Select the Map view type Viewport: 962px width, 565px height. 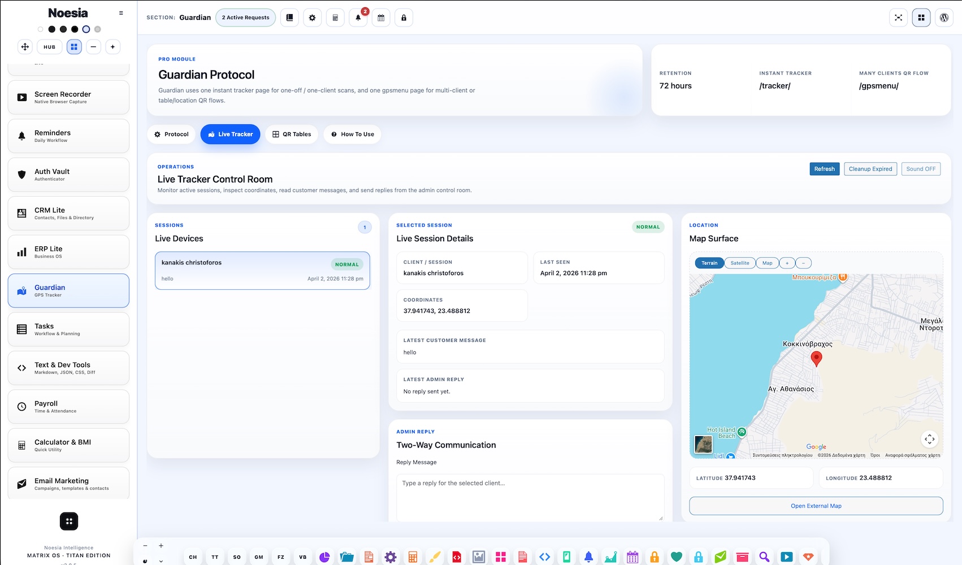(x=767, y=263)
